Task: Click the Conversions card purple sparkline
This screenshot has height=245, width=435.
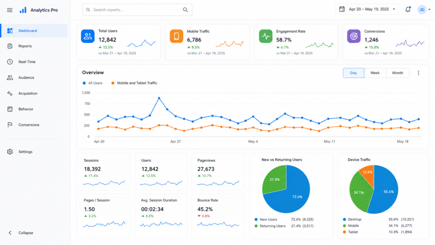Action: tap(410, 43)
